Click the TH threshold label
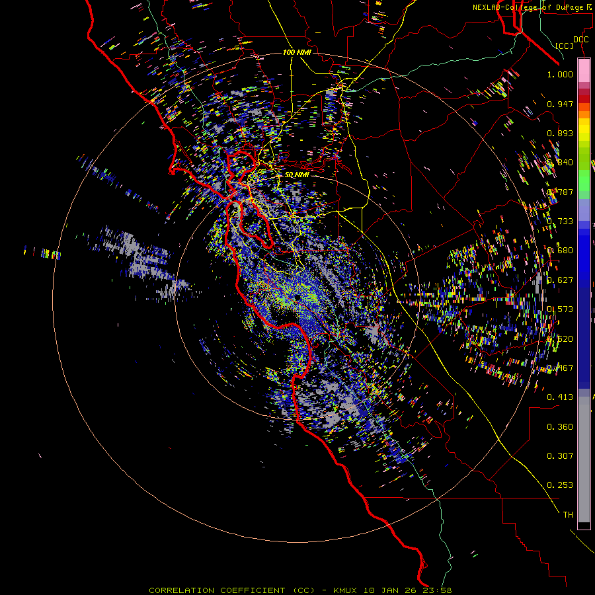595x595 pixels. (568, 515)
